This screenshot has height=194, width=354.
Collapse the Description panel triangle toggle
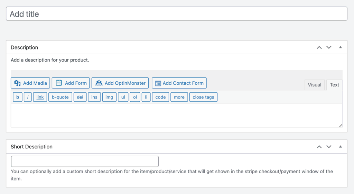coord(340,47)
